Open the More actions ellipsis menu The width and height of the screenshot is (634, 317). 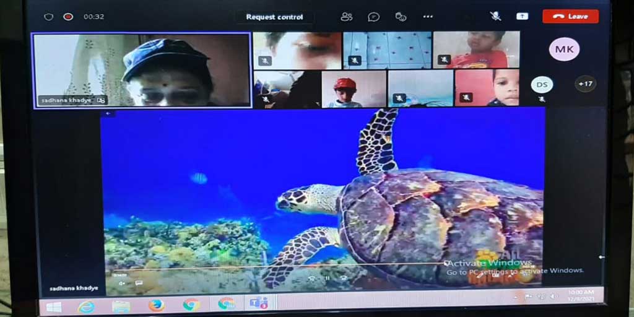428,17
